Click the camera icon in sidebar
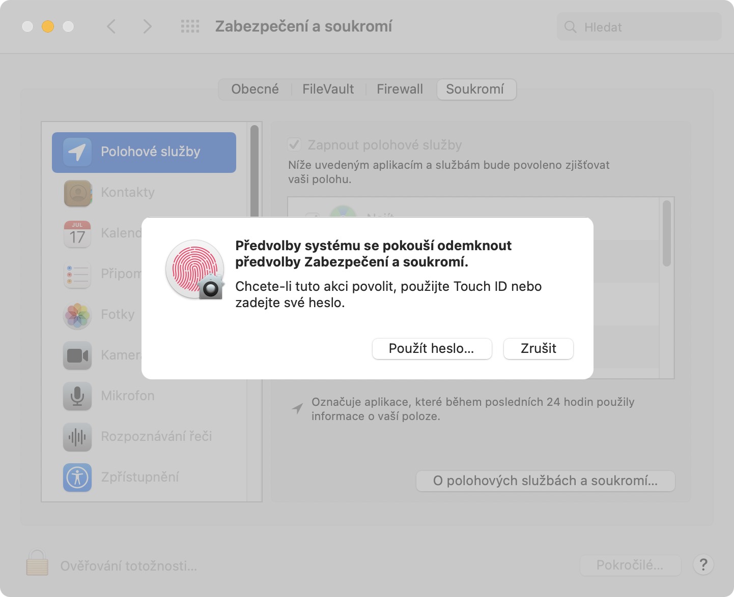The image size is (734, 597). 77,355
